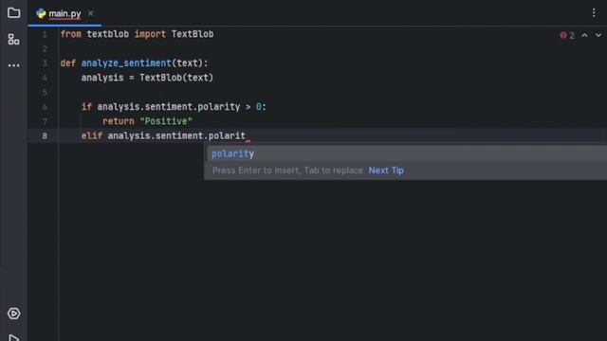This screenshot has width=607, height=341.
Task: Place cursor on analysis = TextBlob(text) line
Action: (147, 78)
